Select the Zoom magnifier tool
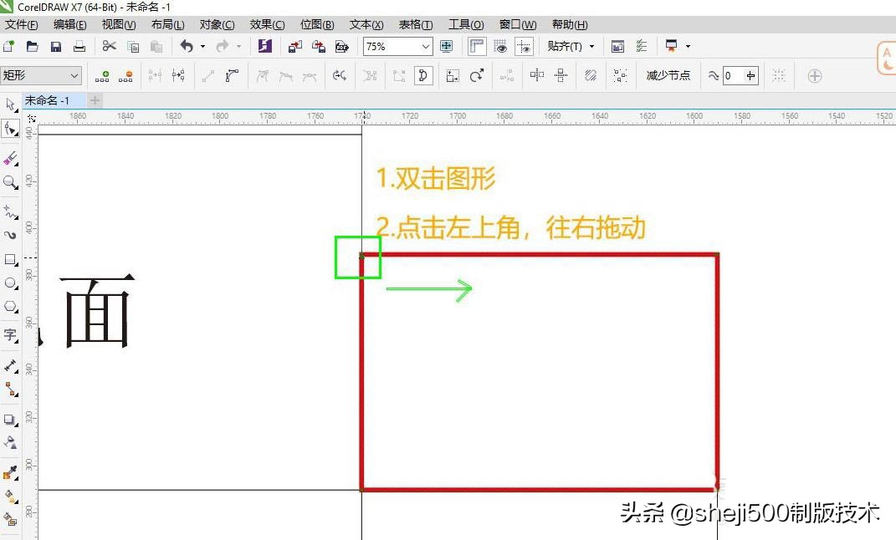The image size is (896, 540). pyautogui.click(x=10, y=182)
